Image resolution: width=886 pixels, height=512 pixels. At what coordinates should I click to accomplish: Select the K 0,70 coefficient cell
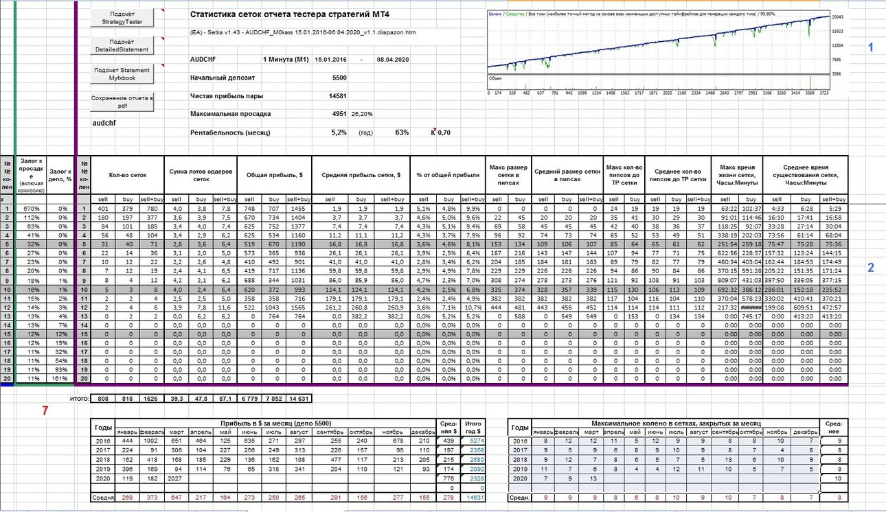(x=441, y=132)
